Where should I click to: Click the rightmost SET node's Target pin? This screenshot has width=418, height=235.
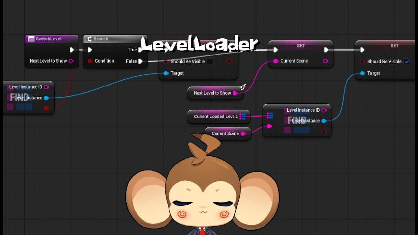coord(362,73)
